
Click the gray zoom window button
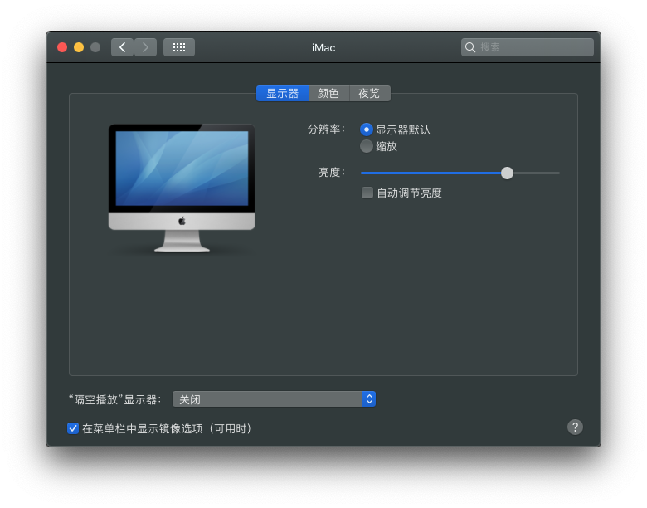point(95,47)
